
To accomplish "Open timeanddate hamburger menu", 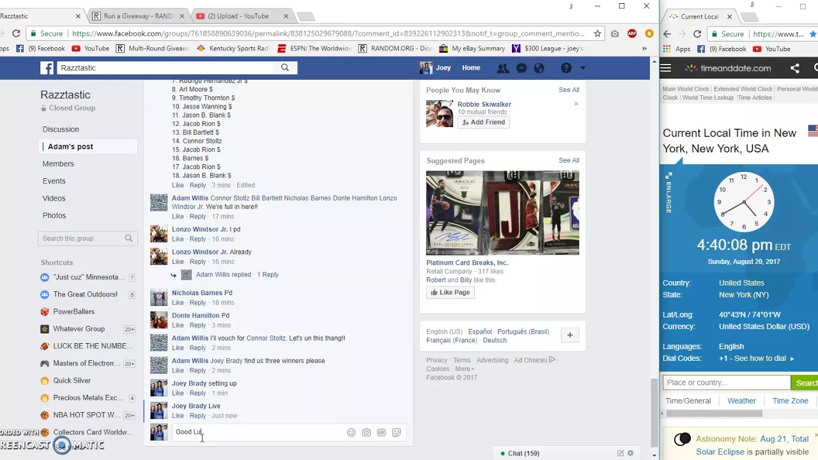I will pos(666,68).
